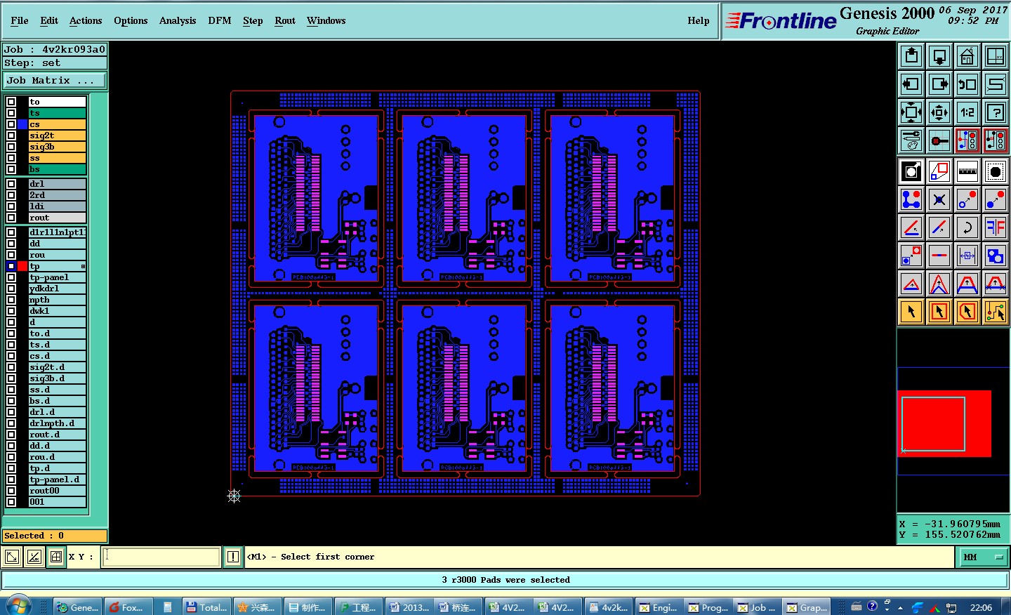Open the Analysis menu

tap(178, 20)
